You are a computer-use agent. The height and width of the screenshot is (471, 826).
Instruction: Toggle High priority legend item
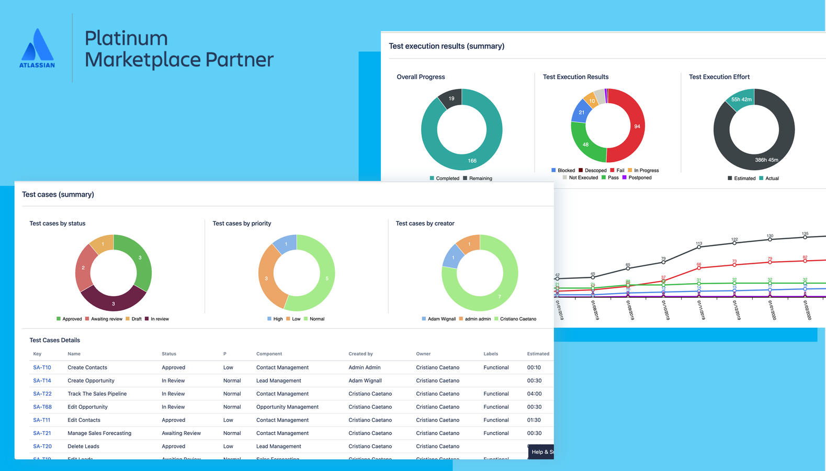click(275, 319)
